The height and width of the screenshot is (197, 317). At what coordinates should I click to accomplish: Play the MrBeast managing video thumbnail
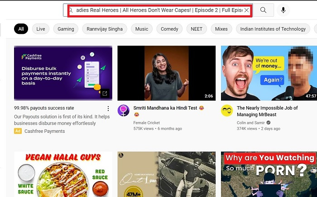pos(269,73)
